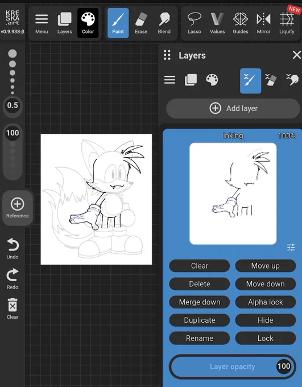This screenshot has width=302, height=387.
Task: Merge Inking layer down
Action: (x=200, y=302)
